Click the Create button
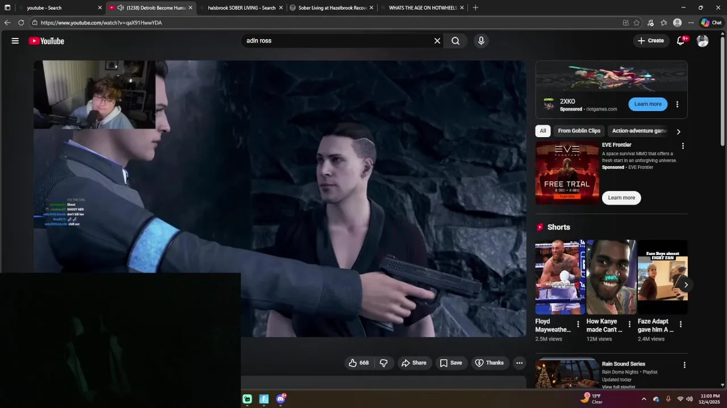 [651, 41]
